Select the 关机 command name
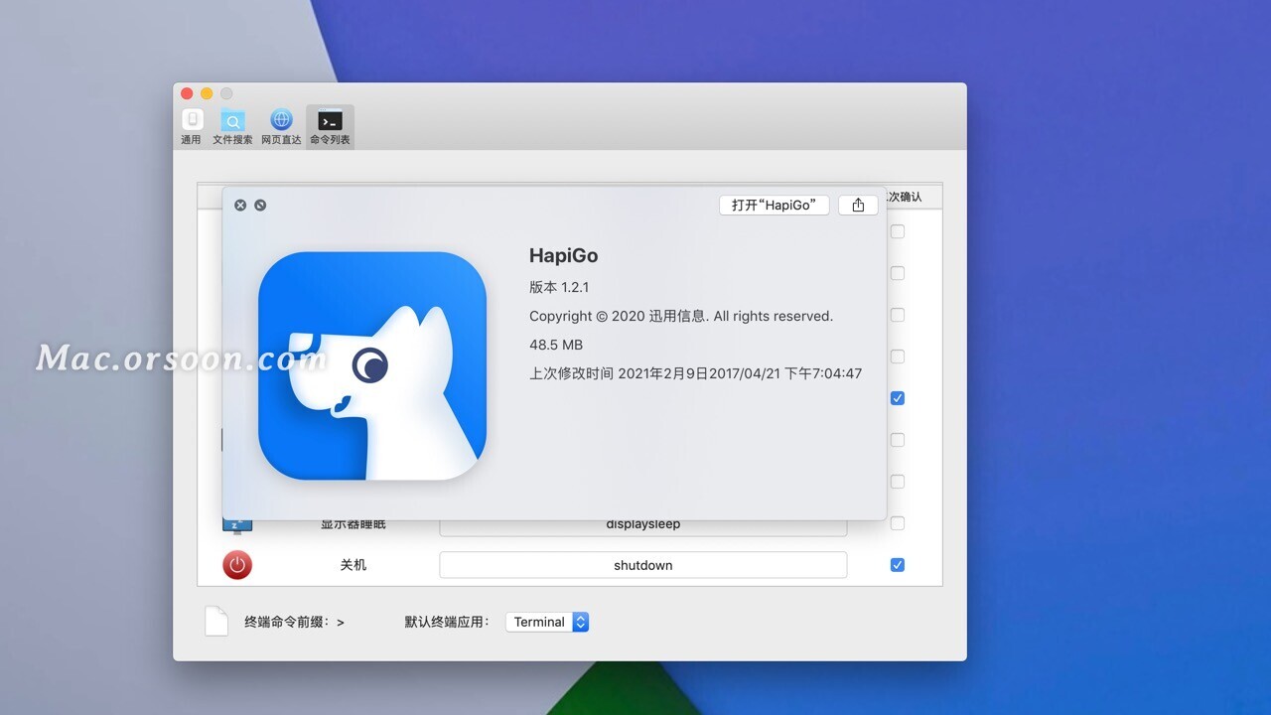Screen dimensions: 1271x715 (x=353, y=565)
